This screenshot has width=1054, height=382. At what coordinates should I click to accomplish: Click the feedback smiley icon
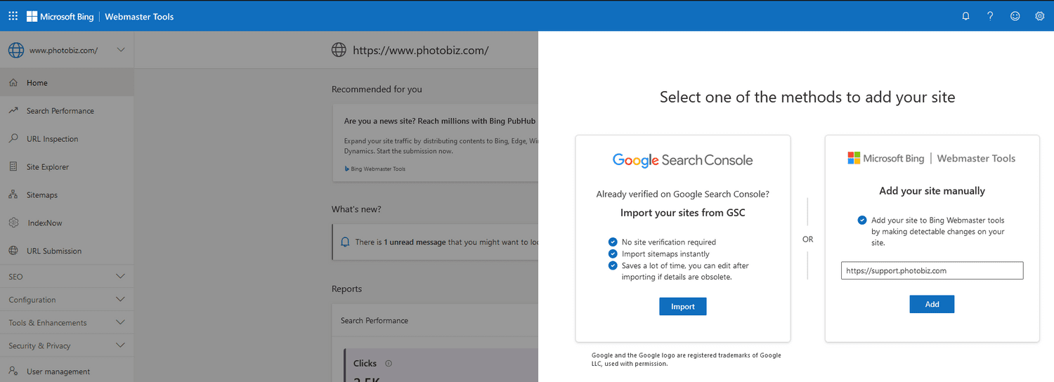coord(1015,16)
